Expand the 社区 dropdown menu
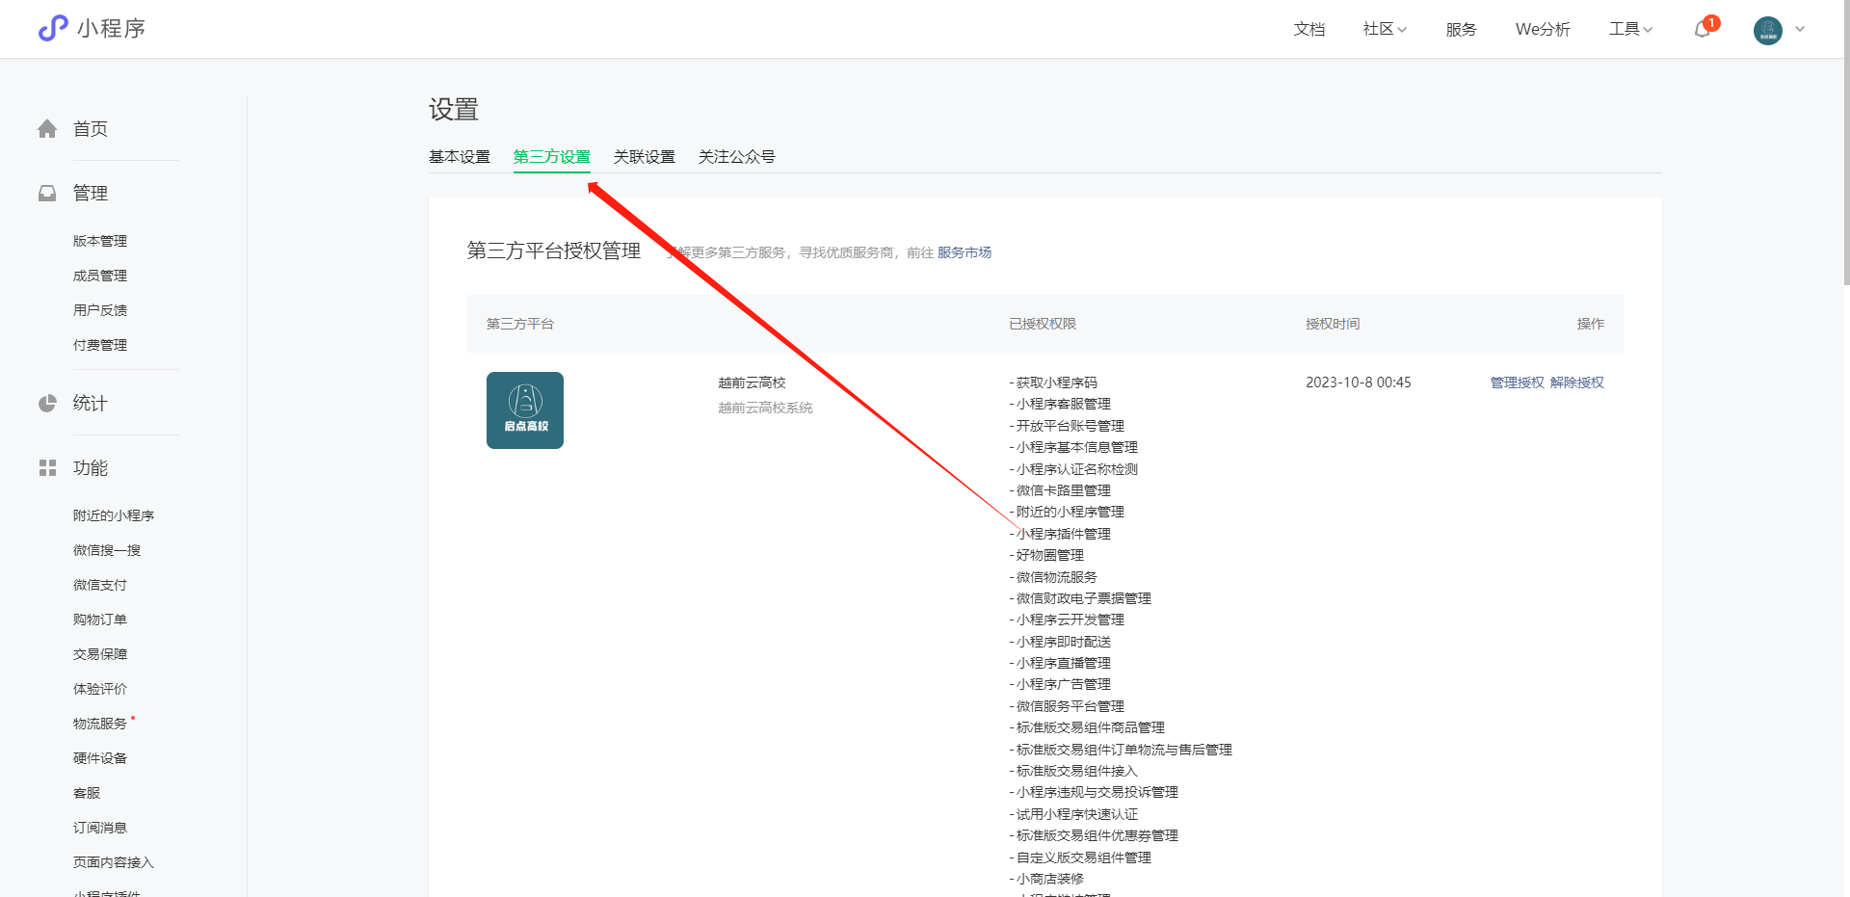1850x897 pixels. pyautogui.click(x=1384, y=29)
